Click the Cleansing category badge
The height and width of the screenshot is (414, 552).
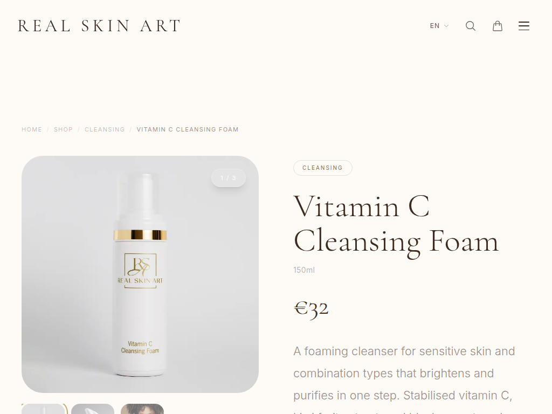pos(322,168)
